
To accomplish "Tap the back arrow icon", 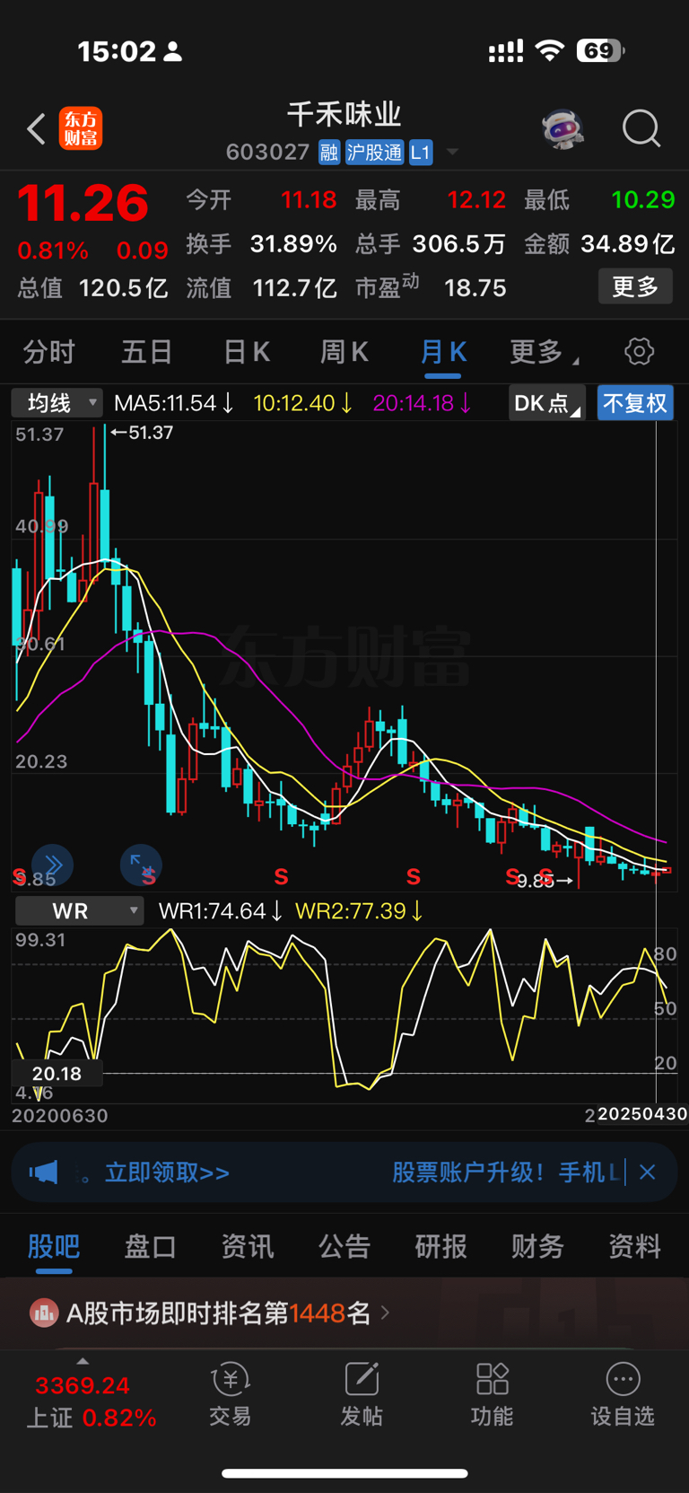I will coord(36,129).
